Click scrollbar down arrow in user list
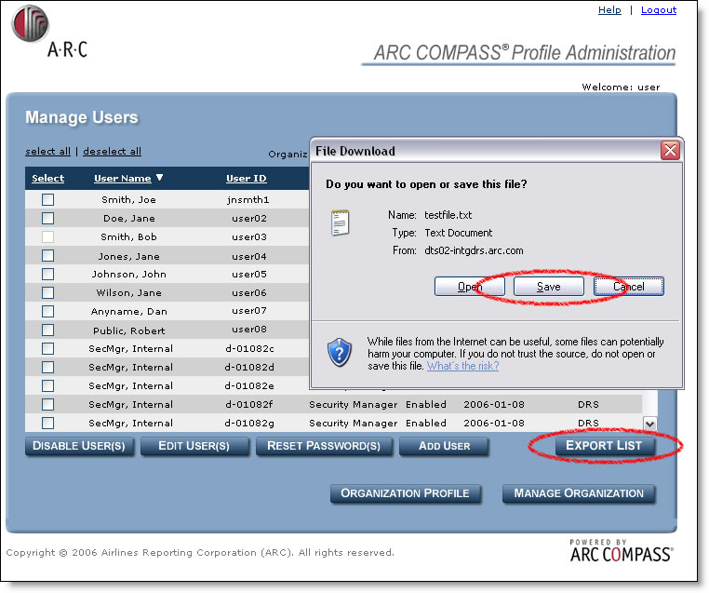The width and height of the screenshot is (709, 593). click(649, 424)
